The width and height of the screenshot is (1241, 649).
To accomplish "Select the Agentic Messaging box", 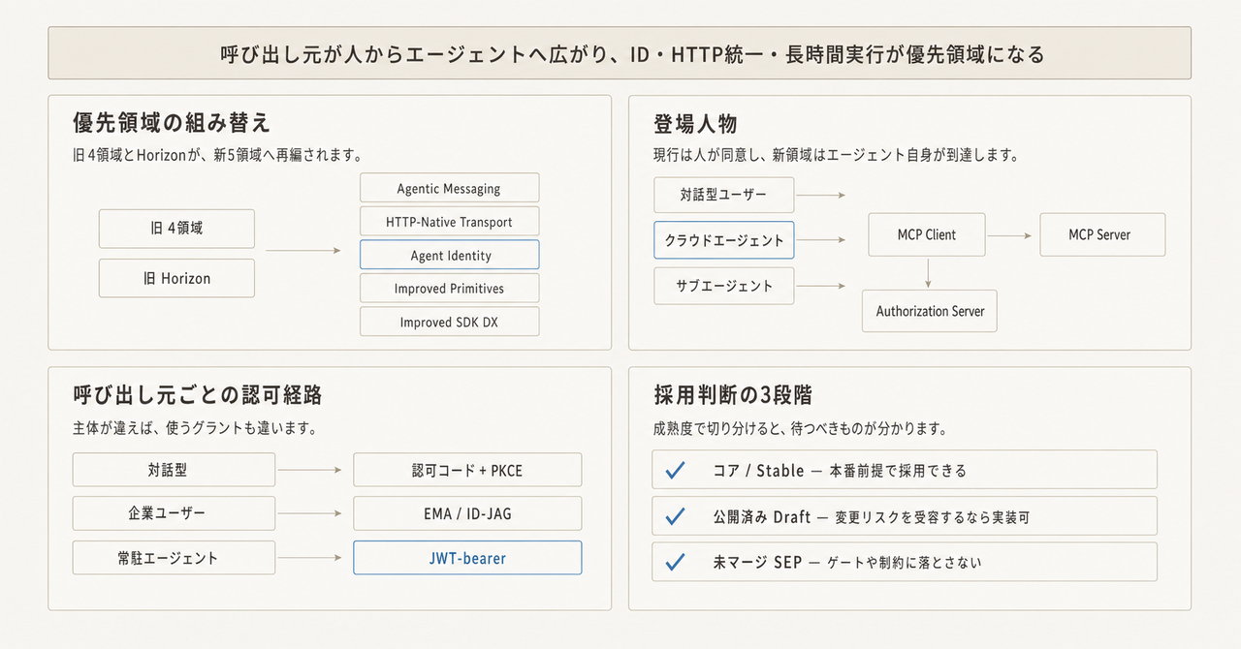I will click(x=449, y=188).
